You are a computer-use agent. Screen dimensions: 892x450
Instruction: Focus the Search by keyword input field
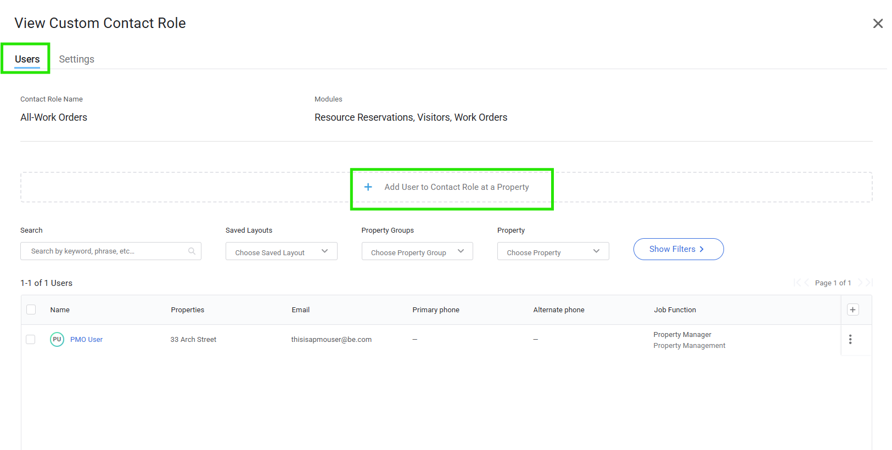click(111, 251)
